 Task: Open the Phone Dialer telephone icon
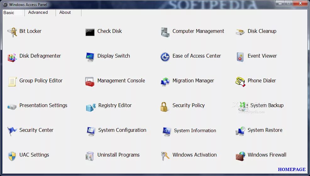[x=240, y=82]
